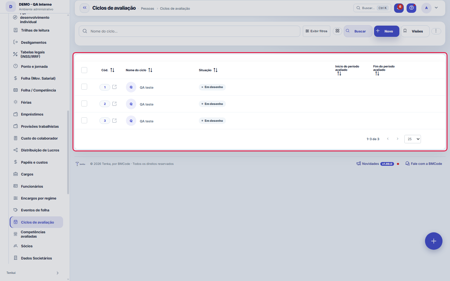Viewport: 450px width, 281px height.
Task: Expand user account menu chevron
Action: 436,8
